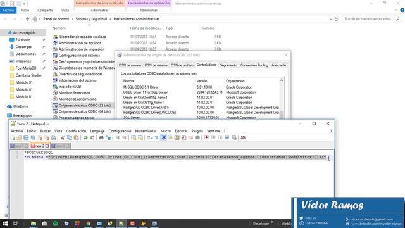Click the Redo arrow icon in Notepad++
The image size is (405, 228).
coord(92,137)
